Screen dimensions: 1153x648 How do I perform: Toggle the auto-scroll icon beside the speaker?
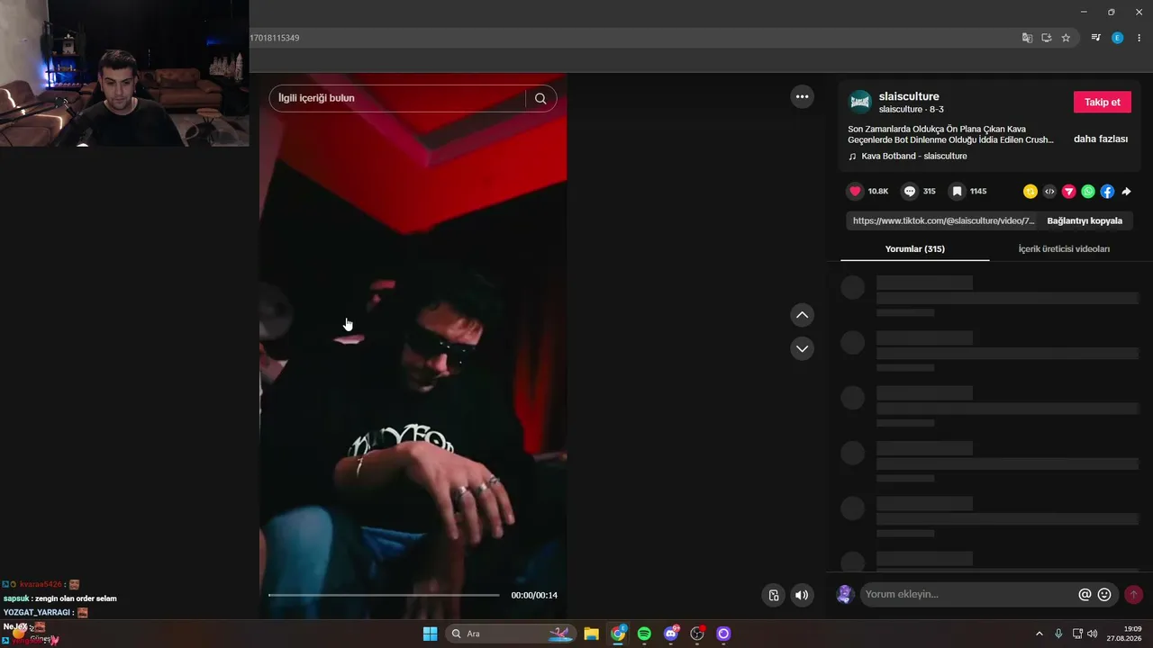coord(773,595)
